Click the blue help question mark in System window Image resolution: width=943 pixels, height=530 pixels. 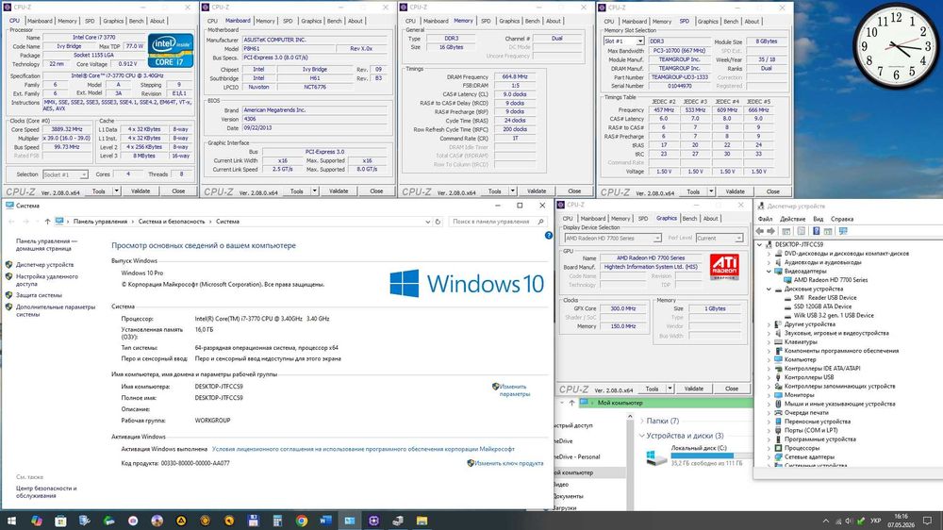tap(549, 235)
